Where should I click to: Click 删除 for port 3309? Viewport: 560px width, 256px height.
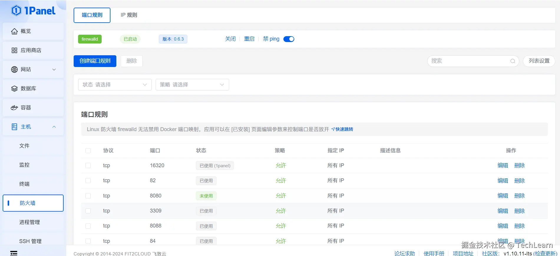[520, 211]
